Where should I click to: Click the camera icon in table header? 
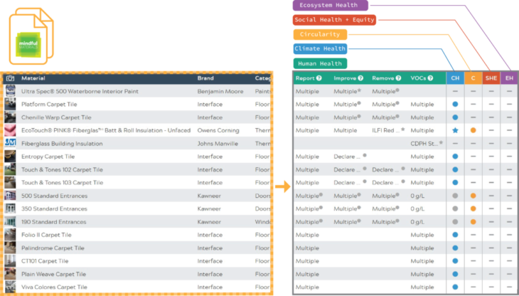[11, 78]
